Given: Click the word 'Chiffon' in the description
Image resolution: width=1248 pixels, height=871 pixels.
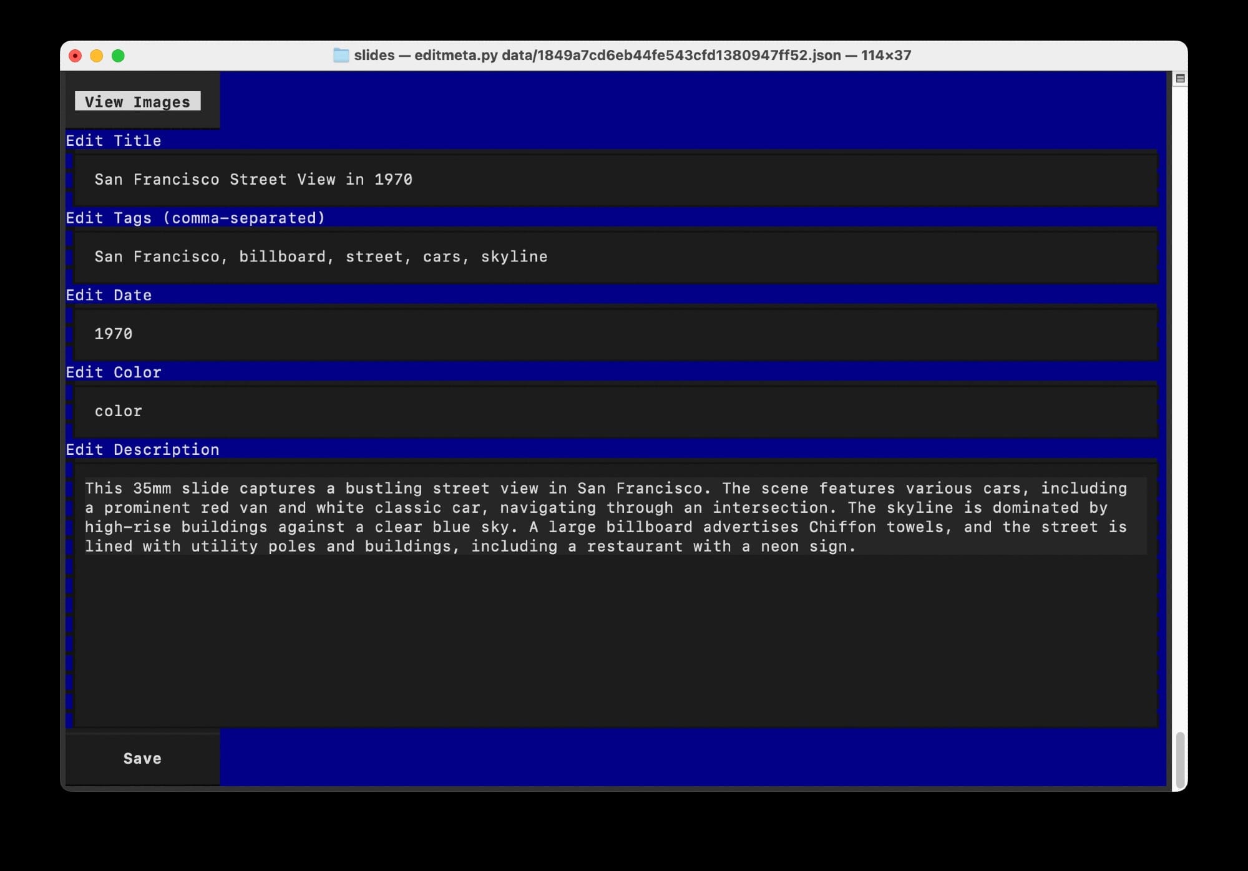Looking at the screenshot, I should (842, 527).
